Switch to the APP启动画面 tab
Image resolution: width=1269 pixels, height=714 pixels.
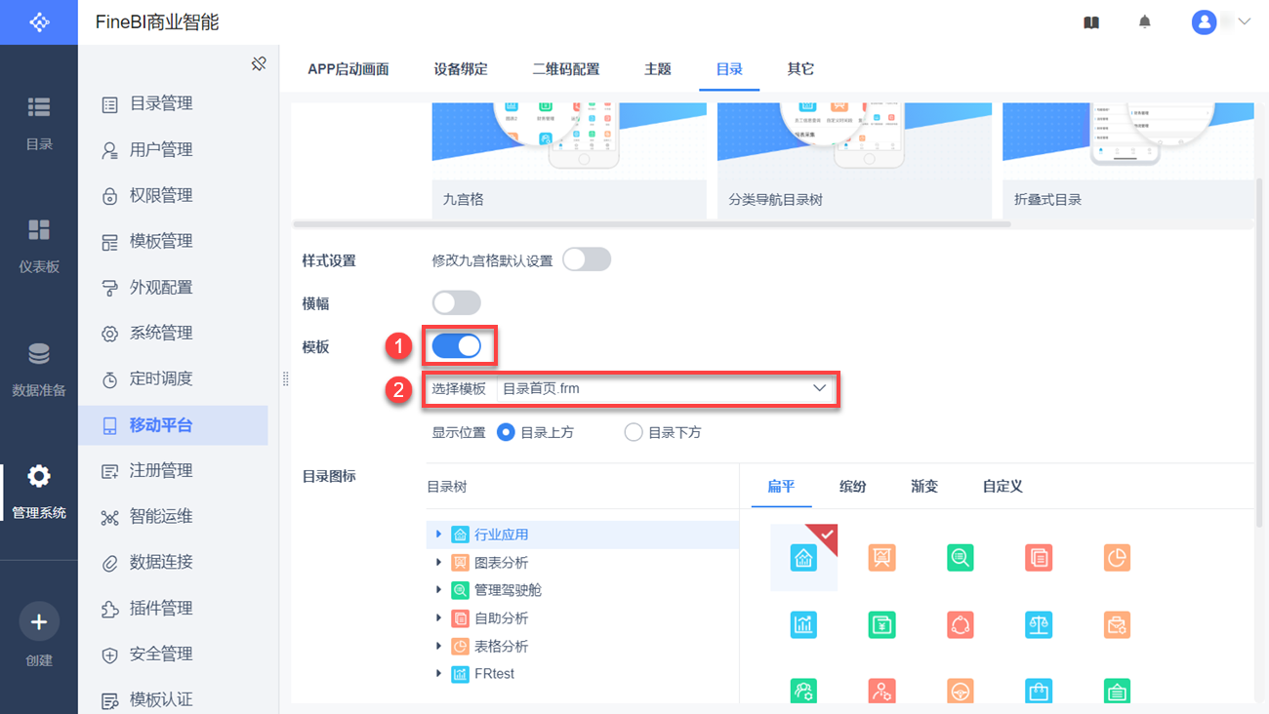[x=348, y=69]
